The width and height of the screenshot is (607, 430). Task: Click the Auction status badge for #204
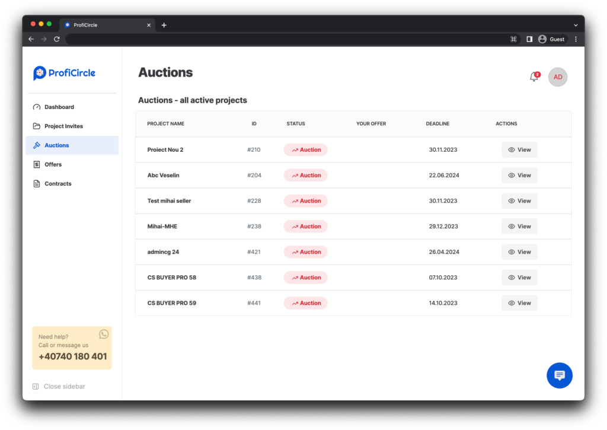tap(306, 175)
